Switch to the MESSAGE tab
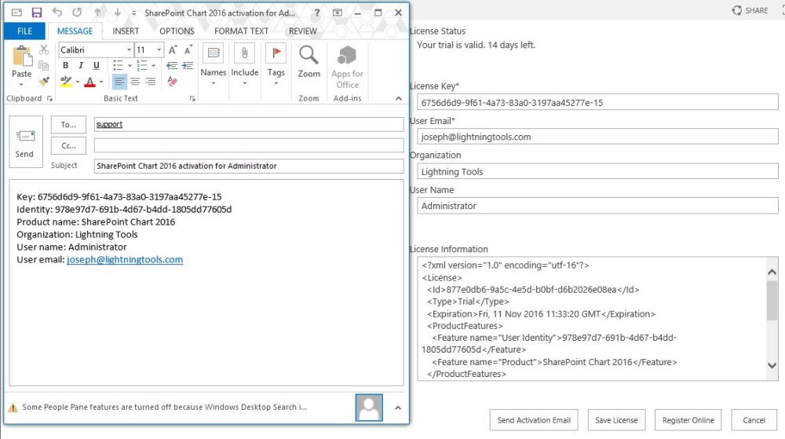Image resolution: width=785 pixels, height=439 pixels. point(75,31)
